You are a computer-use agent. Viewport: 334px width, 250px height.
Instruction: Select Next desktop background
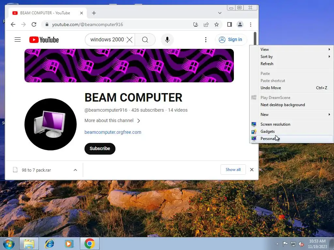292,105
